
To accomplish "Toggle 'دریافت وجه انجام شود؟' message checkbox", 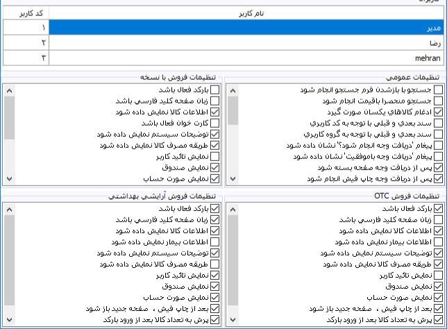I will [x=438, y=145].
